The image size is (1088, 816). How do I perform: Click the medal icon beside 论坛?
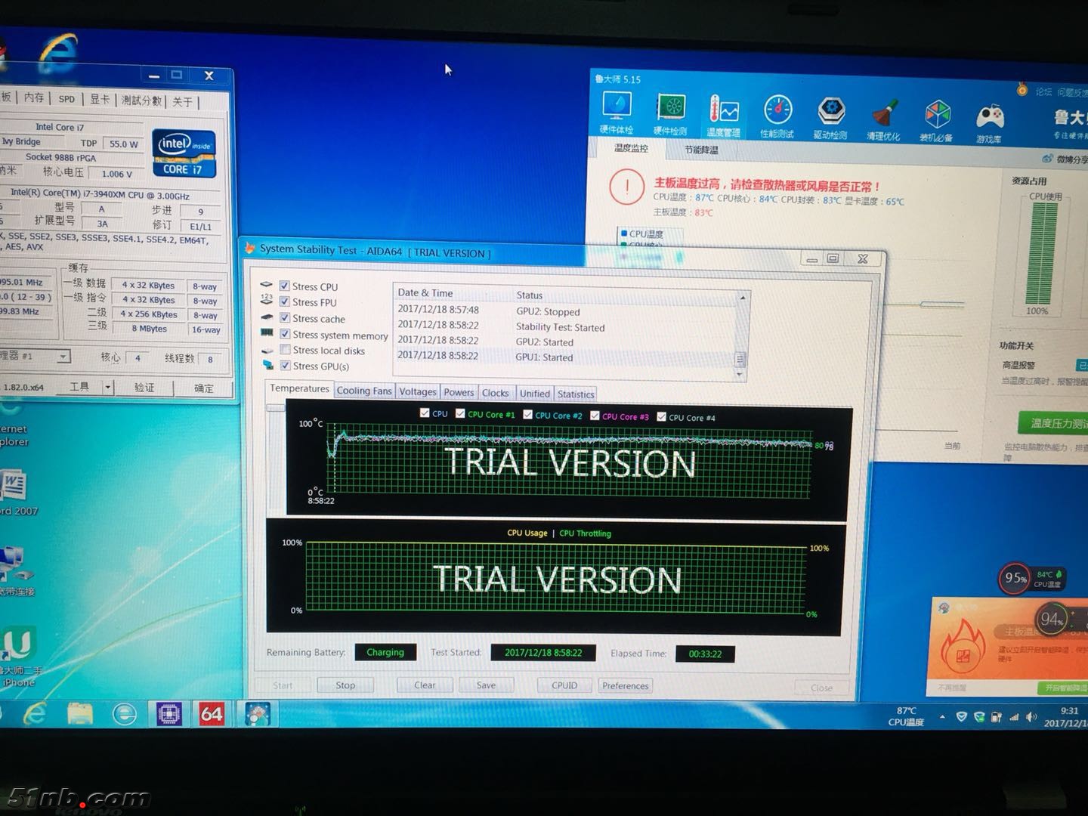[x=1022, y=89]
